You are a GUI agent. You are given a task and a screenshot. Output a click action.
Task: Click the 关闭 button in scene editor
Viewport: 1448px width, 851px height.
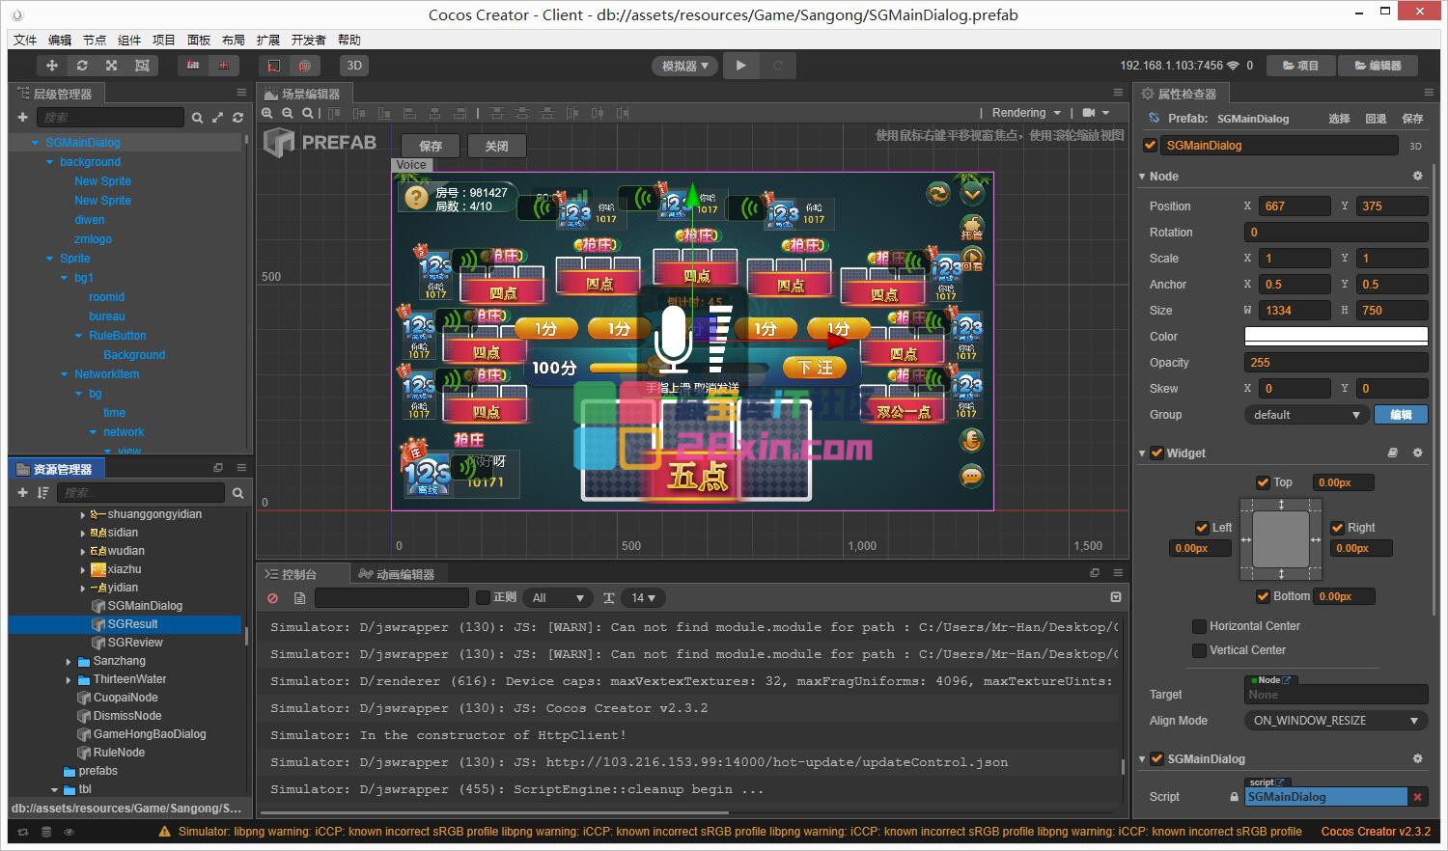pos(496,146)
